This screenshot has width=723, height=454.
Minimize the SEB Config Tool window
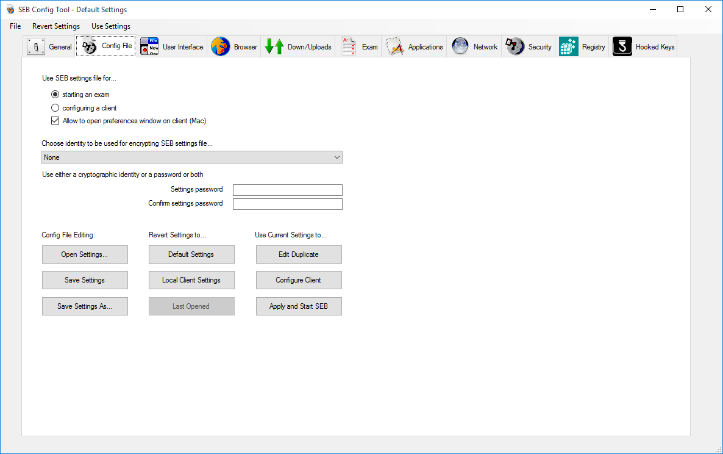(x=653, y=9)
